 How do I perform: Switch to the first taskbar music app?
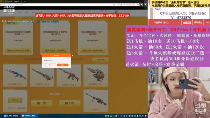pos(12,116)
